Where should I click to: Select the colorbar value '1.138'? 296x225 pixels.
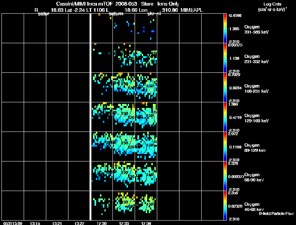pyautogui.click(x=235, y=58)
